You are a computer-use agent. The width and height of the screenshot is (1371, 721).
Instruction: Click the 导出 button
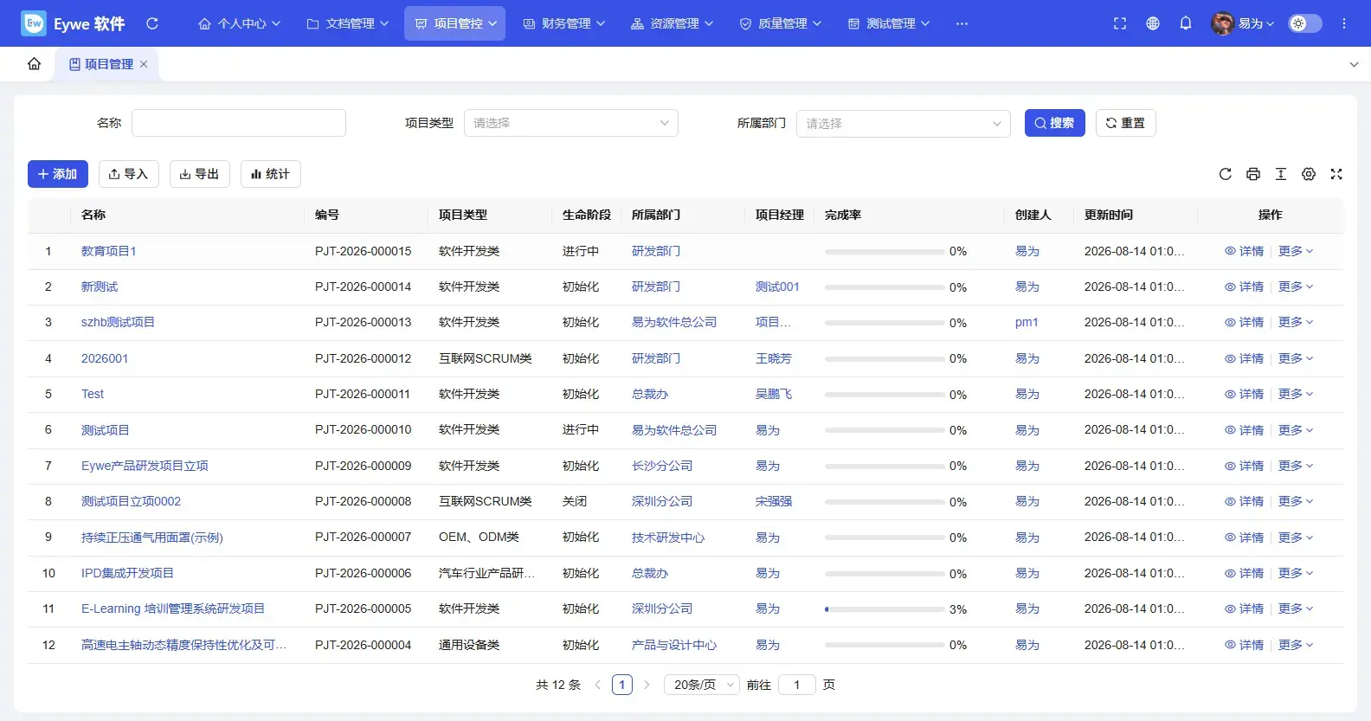(200, 174)
